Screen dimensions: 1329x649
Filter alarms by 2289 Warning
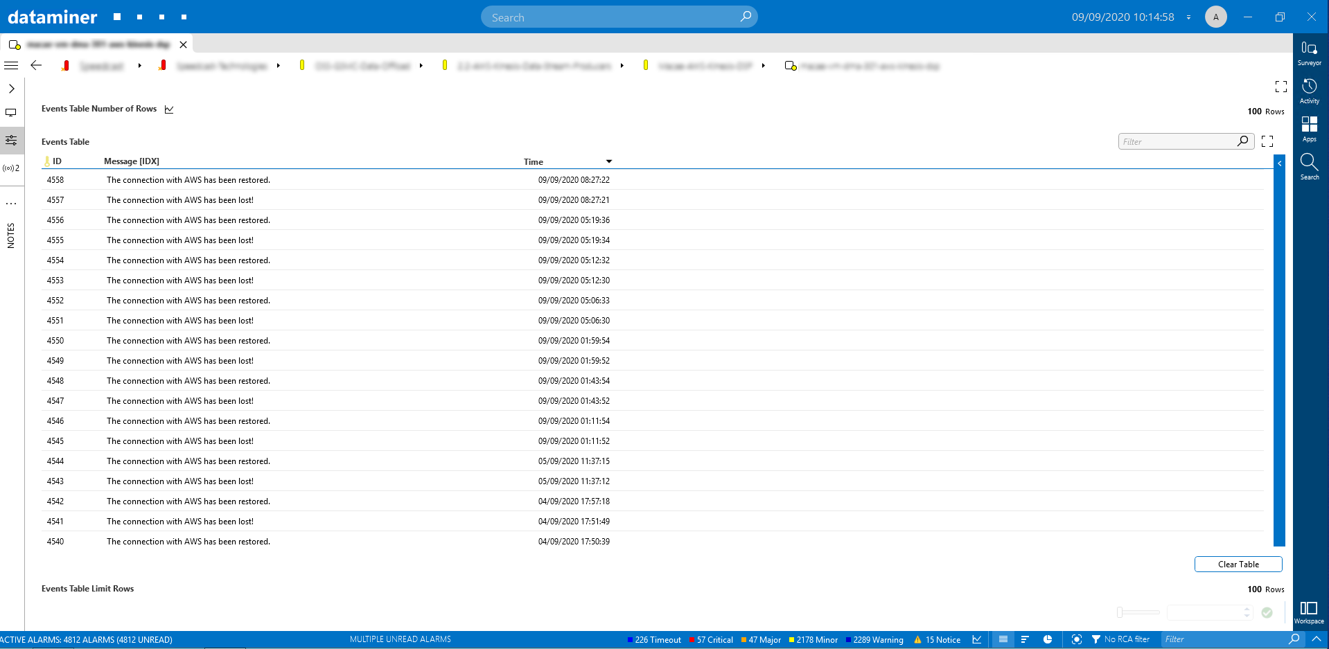pyautogui.click(x=874, y=640)
